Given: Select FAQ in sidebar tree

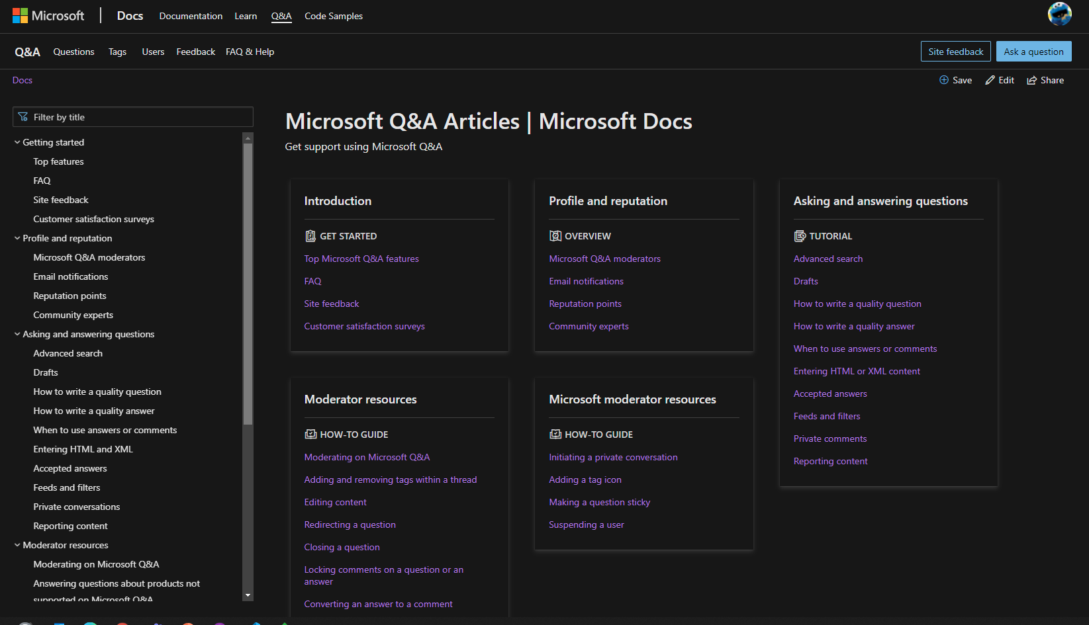Looking at the screenshot, I should 42,181.
